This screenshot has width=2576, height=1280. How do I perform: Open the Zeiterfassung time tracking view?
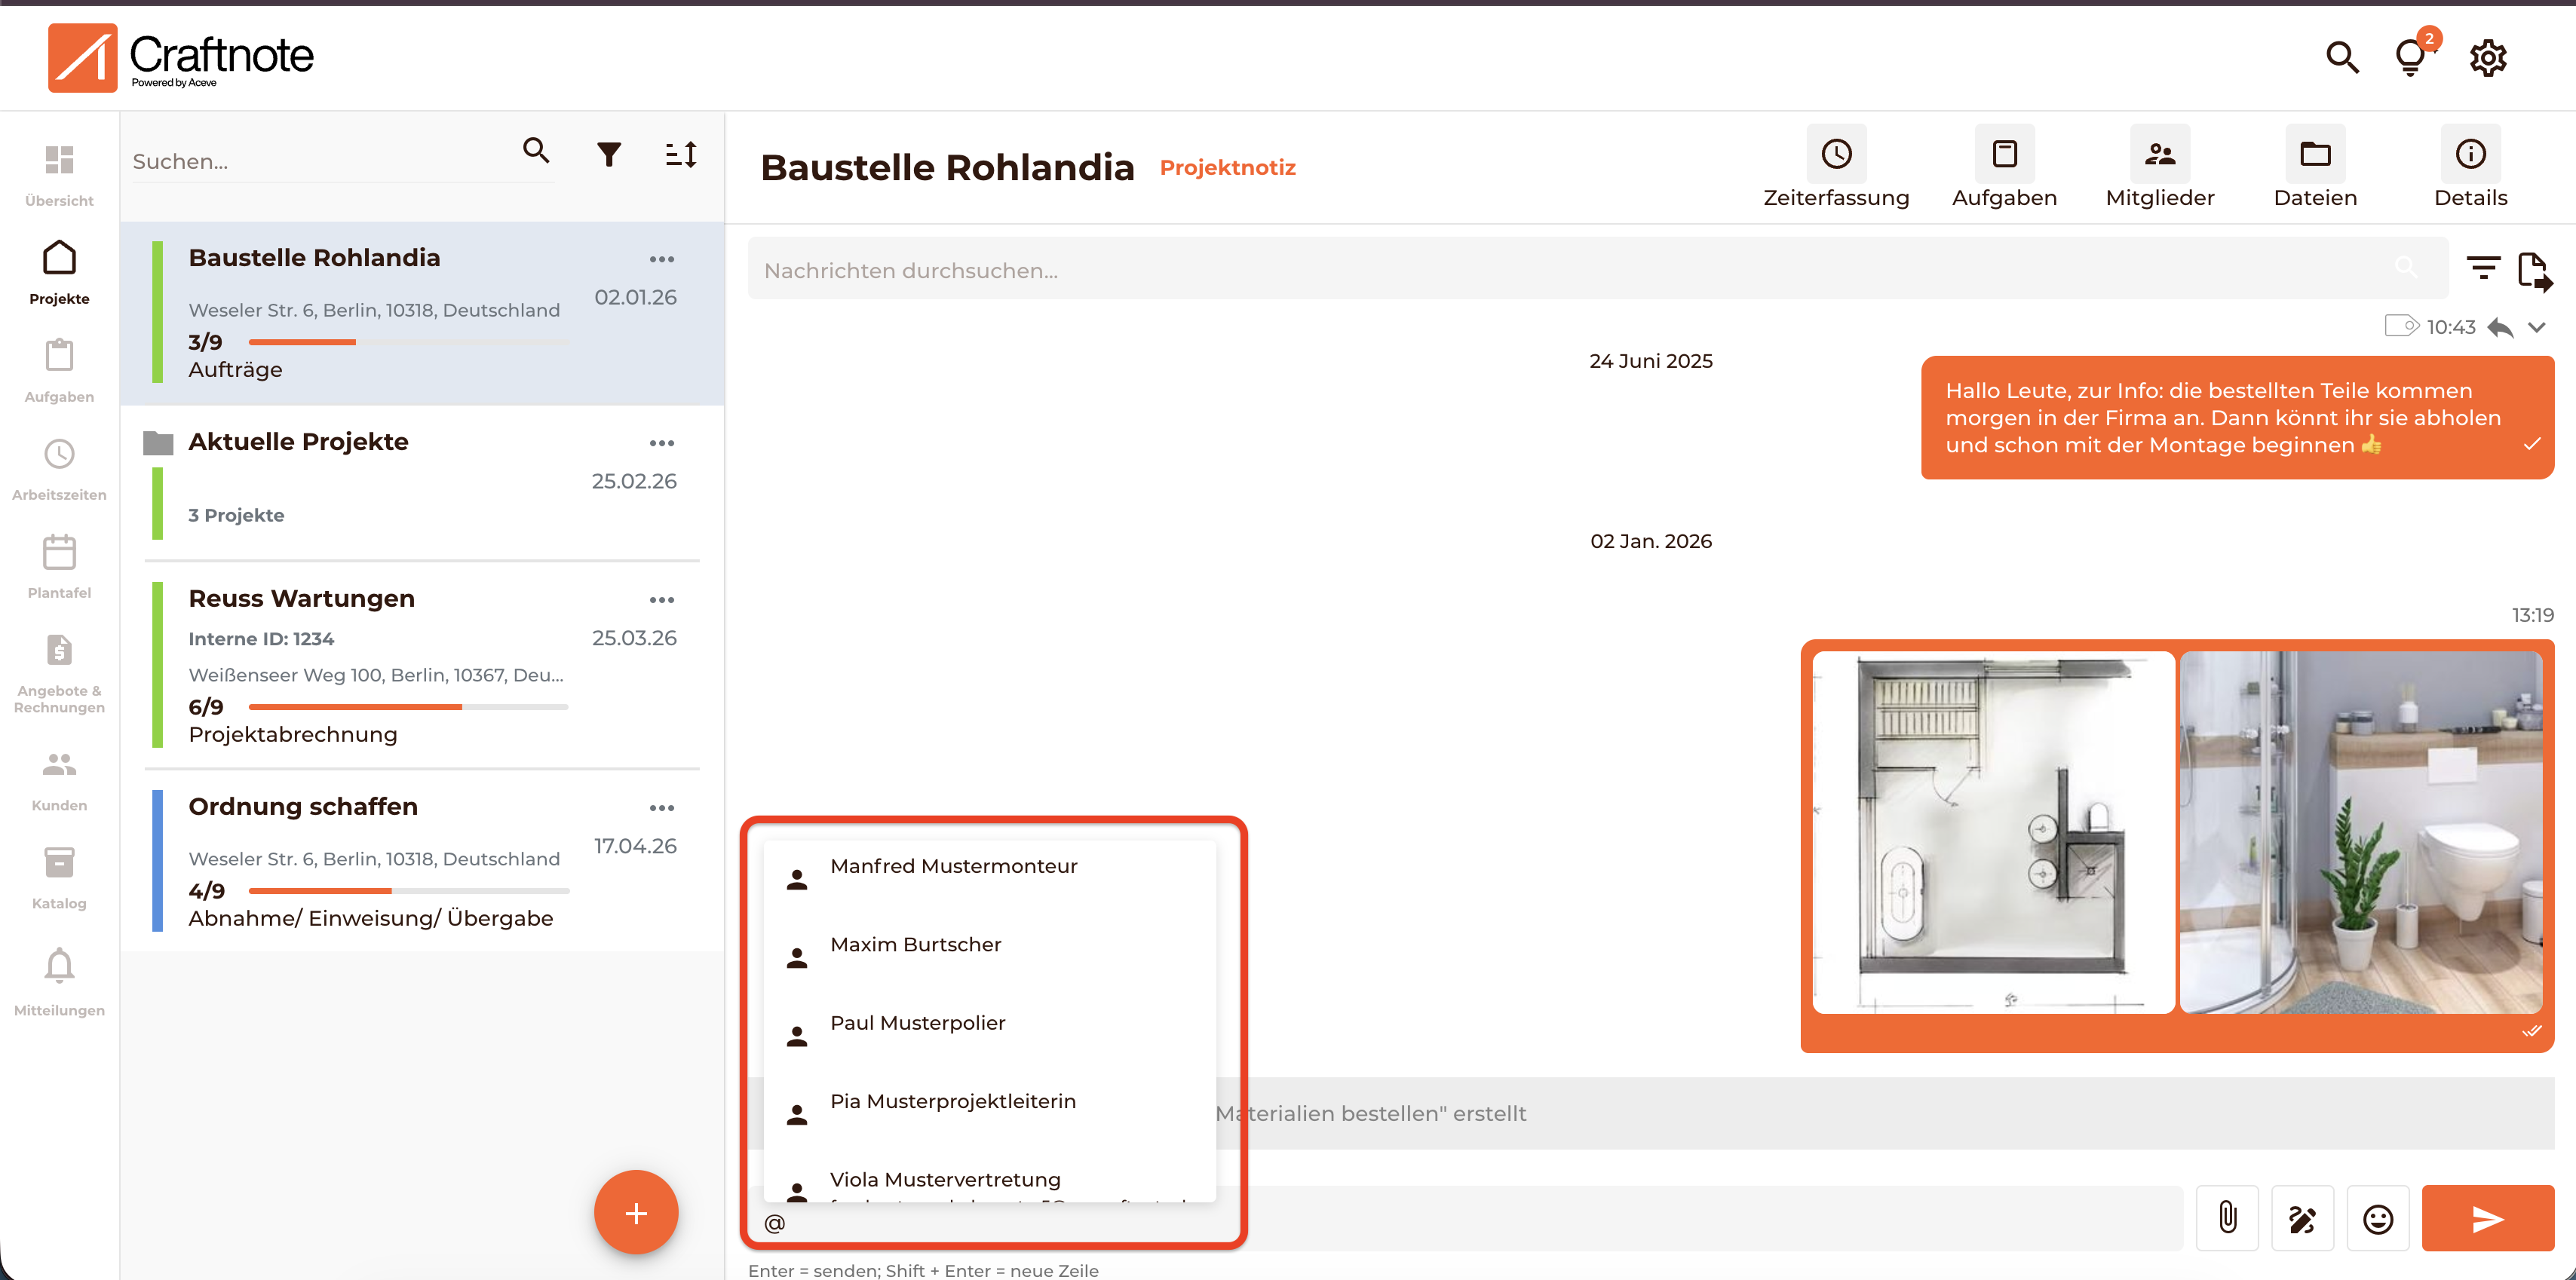[1836, 168]
